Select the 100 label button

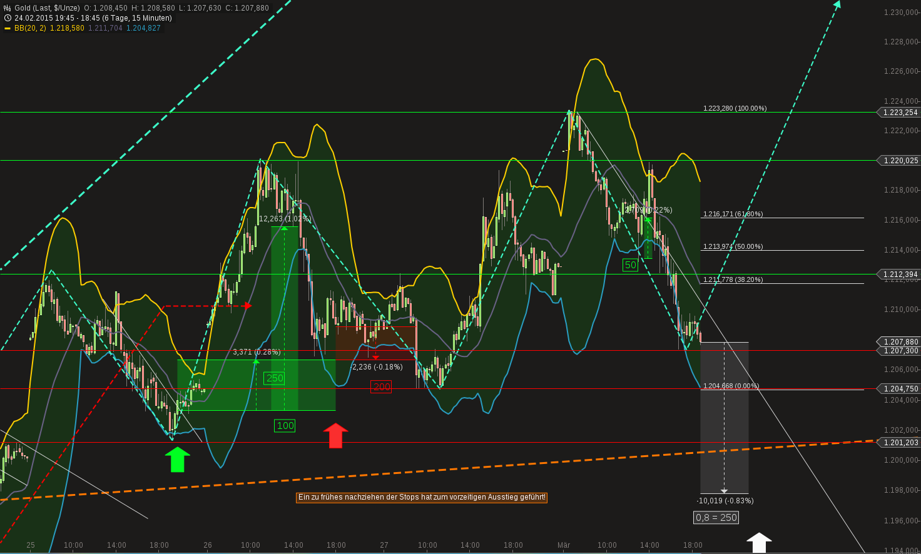(x=285, y=425)
